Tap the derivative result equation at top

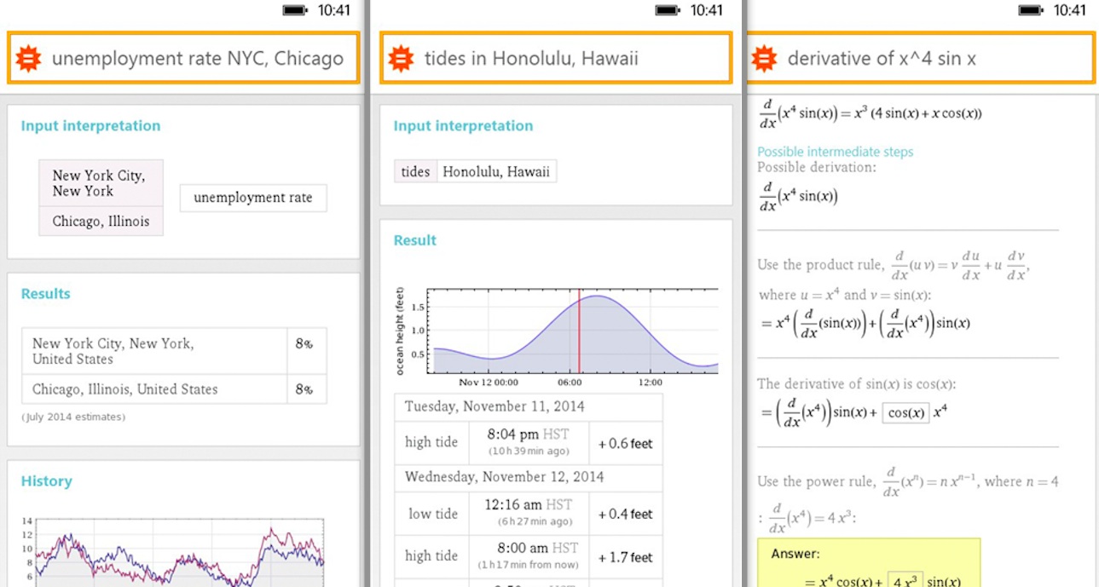870,112
